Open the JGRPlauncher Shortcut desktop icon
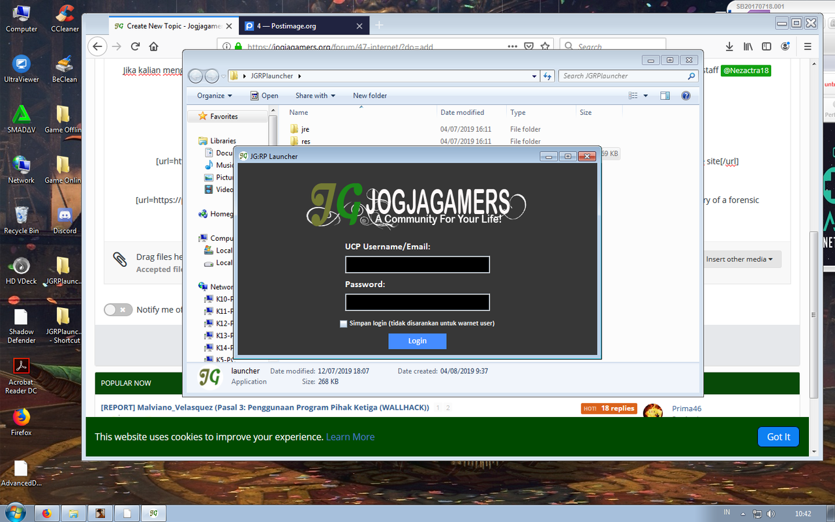Image resolution: width=835 pixels, height=522 pixels. pos(63,325)
